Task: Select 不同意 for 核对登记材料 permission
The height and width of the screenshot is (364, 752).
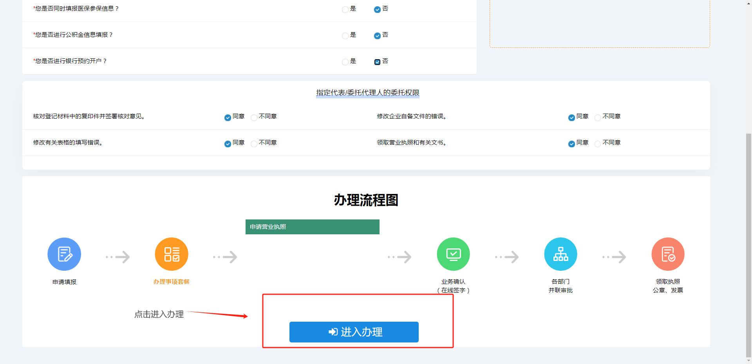Action: click(254, 118)
